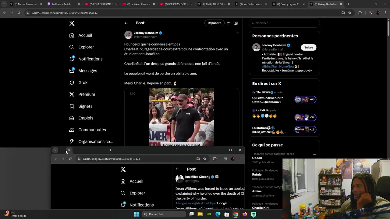Open Emplois jobs page
390x219 pixels.
(81, 118)
